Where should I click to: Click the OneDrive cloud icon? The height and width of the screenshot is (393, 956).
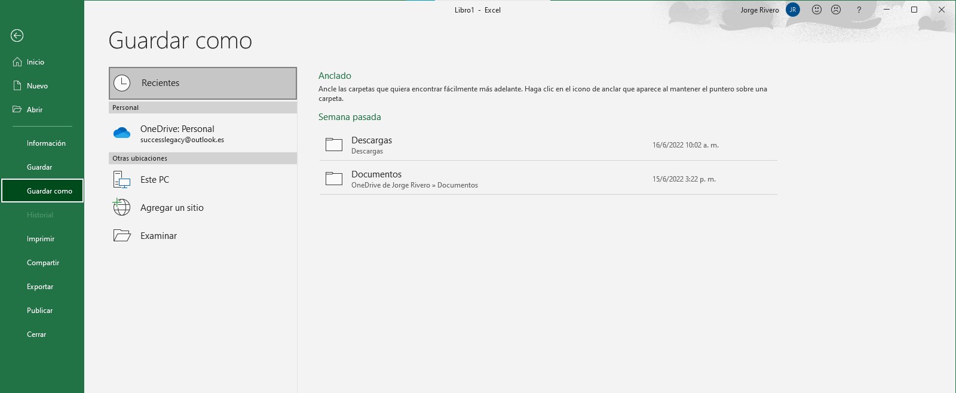coord(122,133)
